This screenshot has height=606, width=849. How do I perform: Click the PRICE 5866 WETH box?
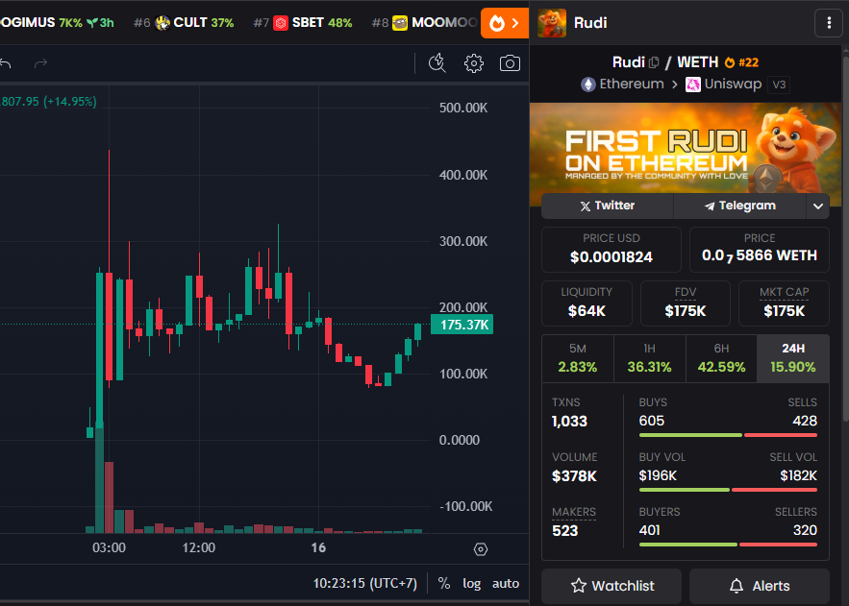tap(760, 249)
